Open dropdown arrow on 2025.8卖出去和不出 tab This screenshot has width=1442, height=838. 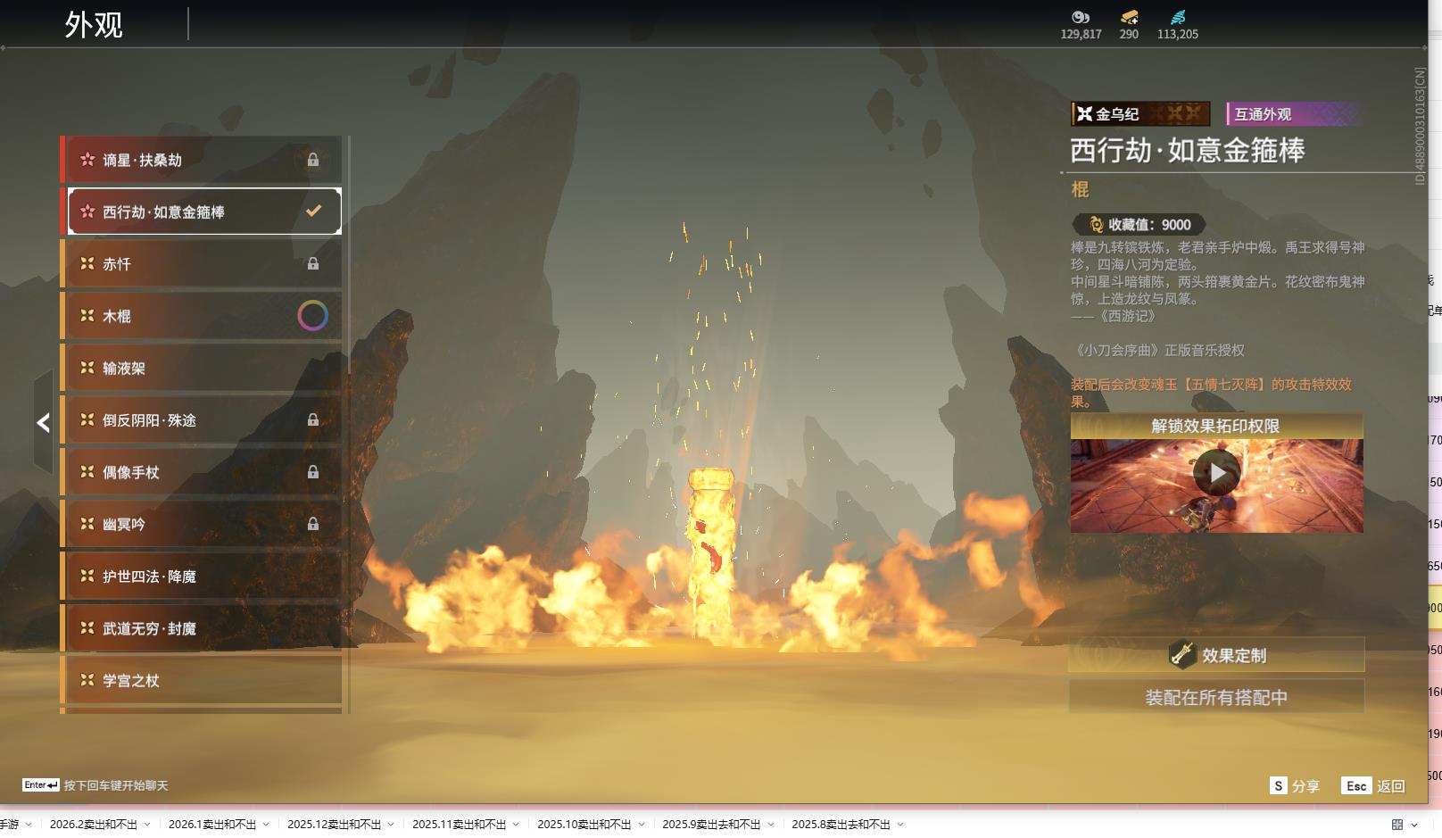[x=900, y=825]
